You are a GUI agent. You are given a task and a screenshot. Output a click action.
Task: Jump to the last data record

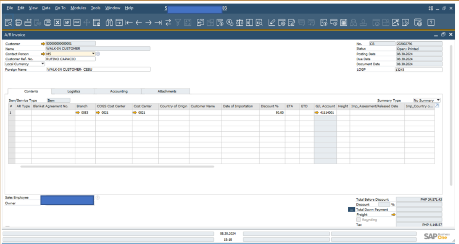[x=158, y=22]
